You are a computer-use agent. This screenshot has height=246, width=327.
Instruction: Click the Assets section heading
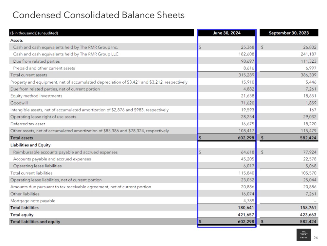pyautogui.click(x=17, y=40)
